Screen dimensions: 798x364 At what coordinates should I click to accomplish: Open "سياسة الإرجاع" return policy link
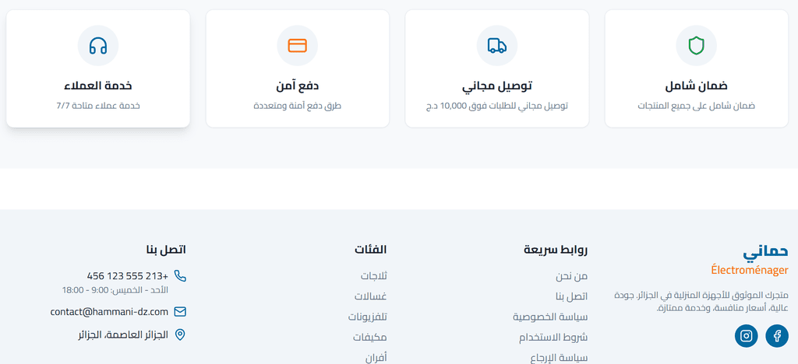pos(559,358)
